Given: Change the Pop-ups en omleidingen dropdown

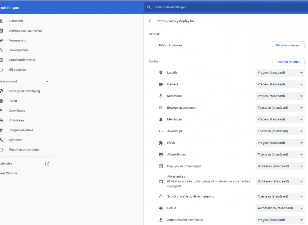Looking at the screenshot, I should 280,166.
